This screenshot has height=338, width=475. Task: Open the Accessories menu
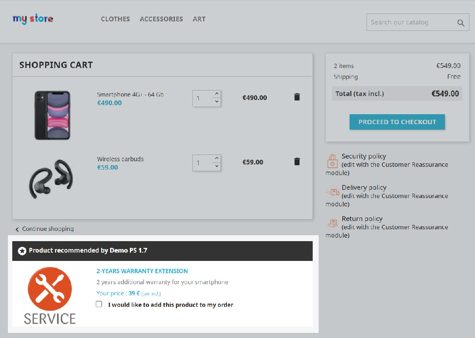point(161,19)
